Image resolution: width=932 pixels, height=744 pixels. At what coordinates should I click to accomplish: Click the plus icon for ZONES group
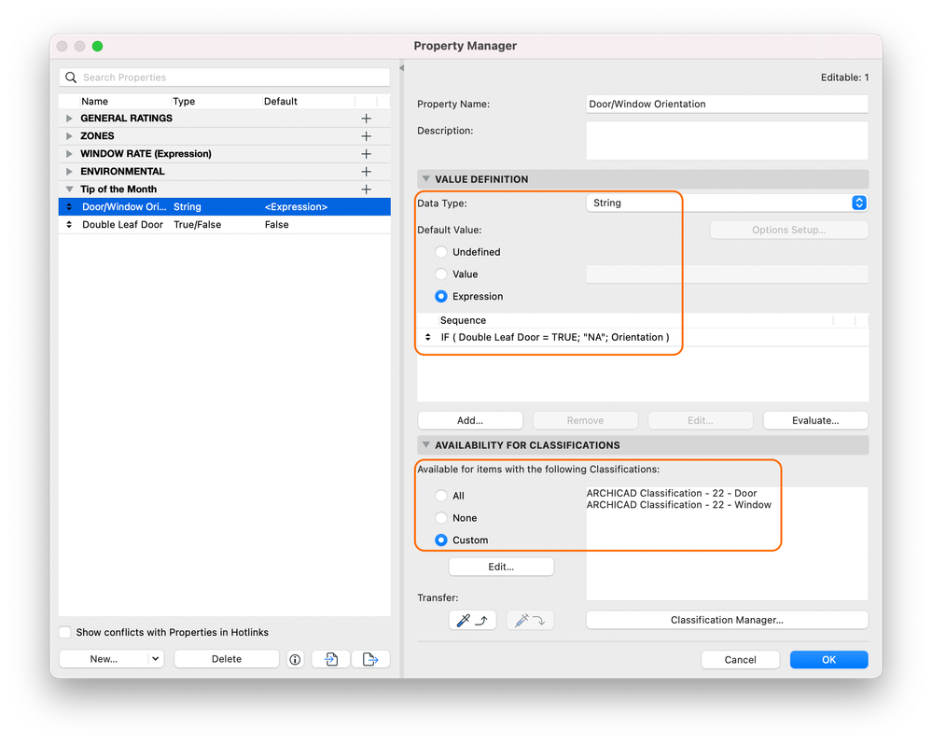pos(366,136)
